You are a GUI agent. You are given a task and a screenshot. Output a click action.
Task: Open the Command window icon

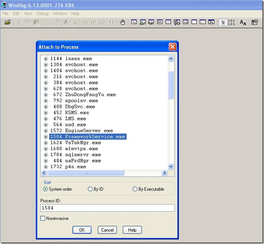point(134,22)
